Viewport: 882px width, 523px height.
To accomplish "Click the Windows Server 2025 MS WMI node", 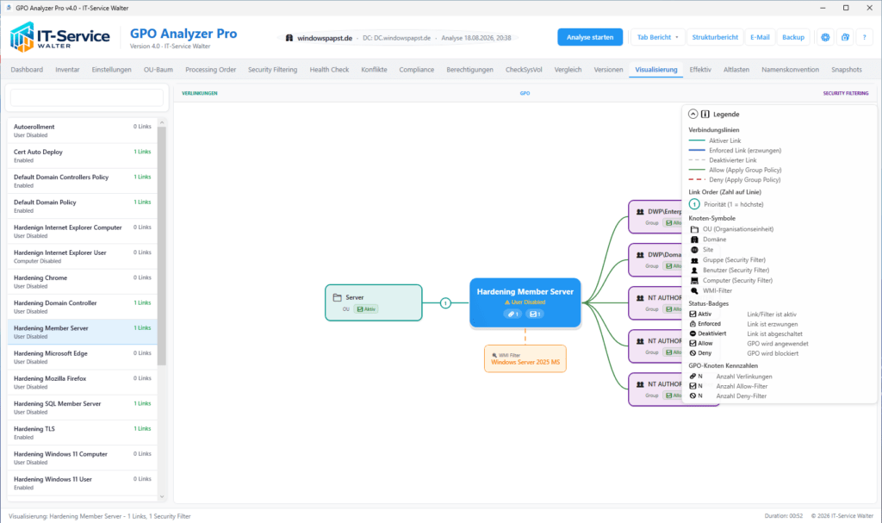I will coord(525,358).
